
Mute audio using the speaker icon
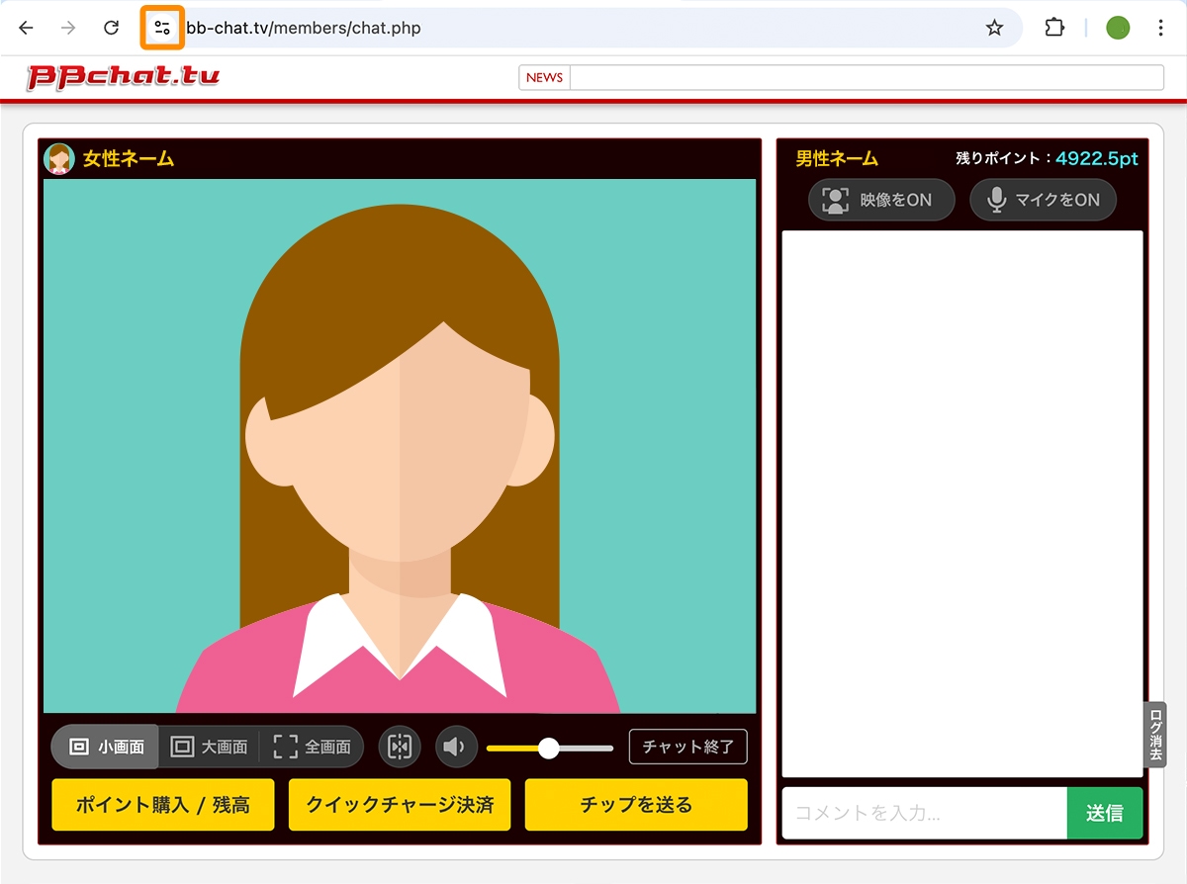456,747
